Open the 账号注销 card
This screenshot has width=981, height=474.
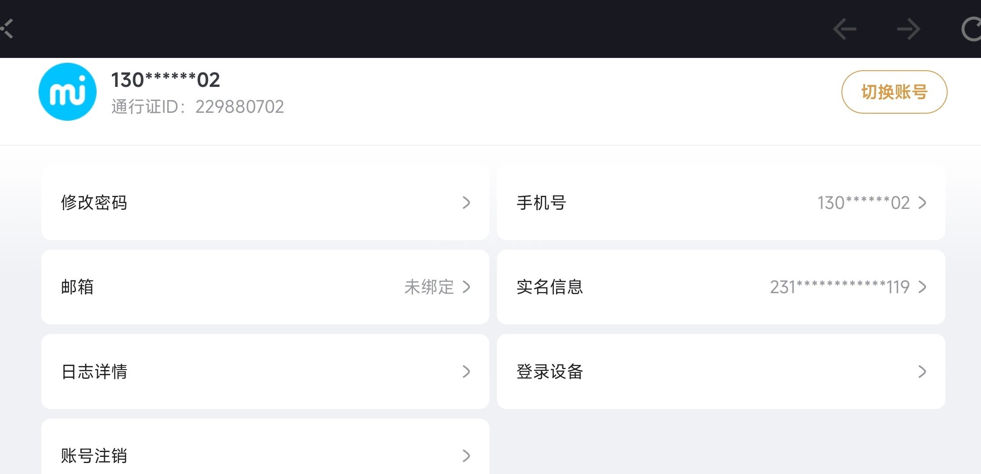(x=265, y=447)
